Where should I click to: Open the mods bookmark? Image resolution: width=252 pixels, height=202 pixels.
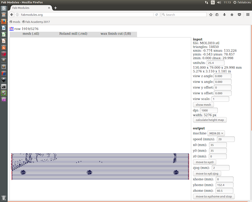pyautogui.click(x=15, y=22)
